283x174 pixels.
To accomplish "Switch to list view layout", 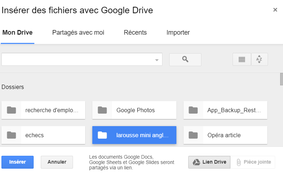I will click(241, 59).
